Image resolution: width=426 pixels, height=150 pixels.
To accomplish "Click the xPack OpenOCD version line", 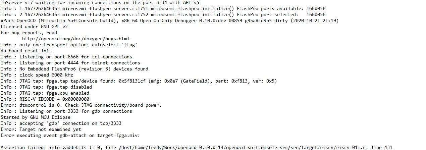I will pos(169,21).
